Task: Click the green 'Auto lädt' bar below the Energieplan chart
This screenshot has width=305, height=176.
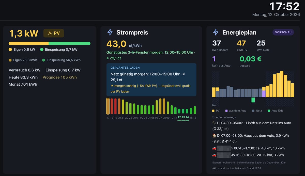Action: click(253, 100)
